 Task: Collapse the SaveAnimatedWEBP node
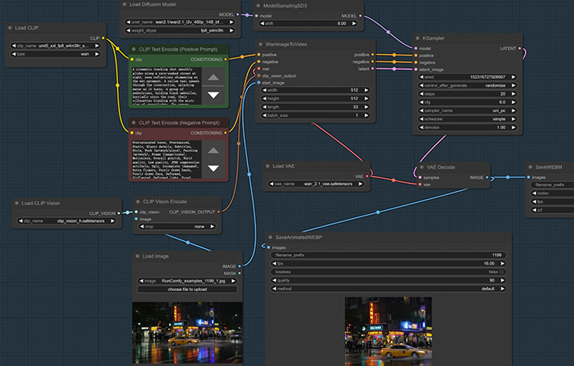click(x=271, y=237)
